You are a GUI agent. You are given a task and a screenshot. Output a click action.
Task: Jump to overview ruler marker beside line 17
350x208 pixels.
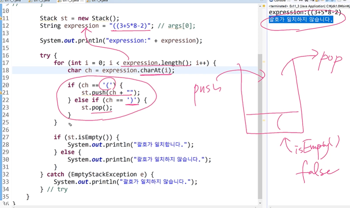point(264,61)
